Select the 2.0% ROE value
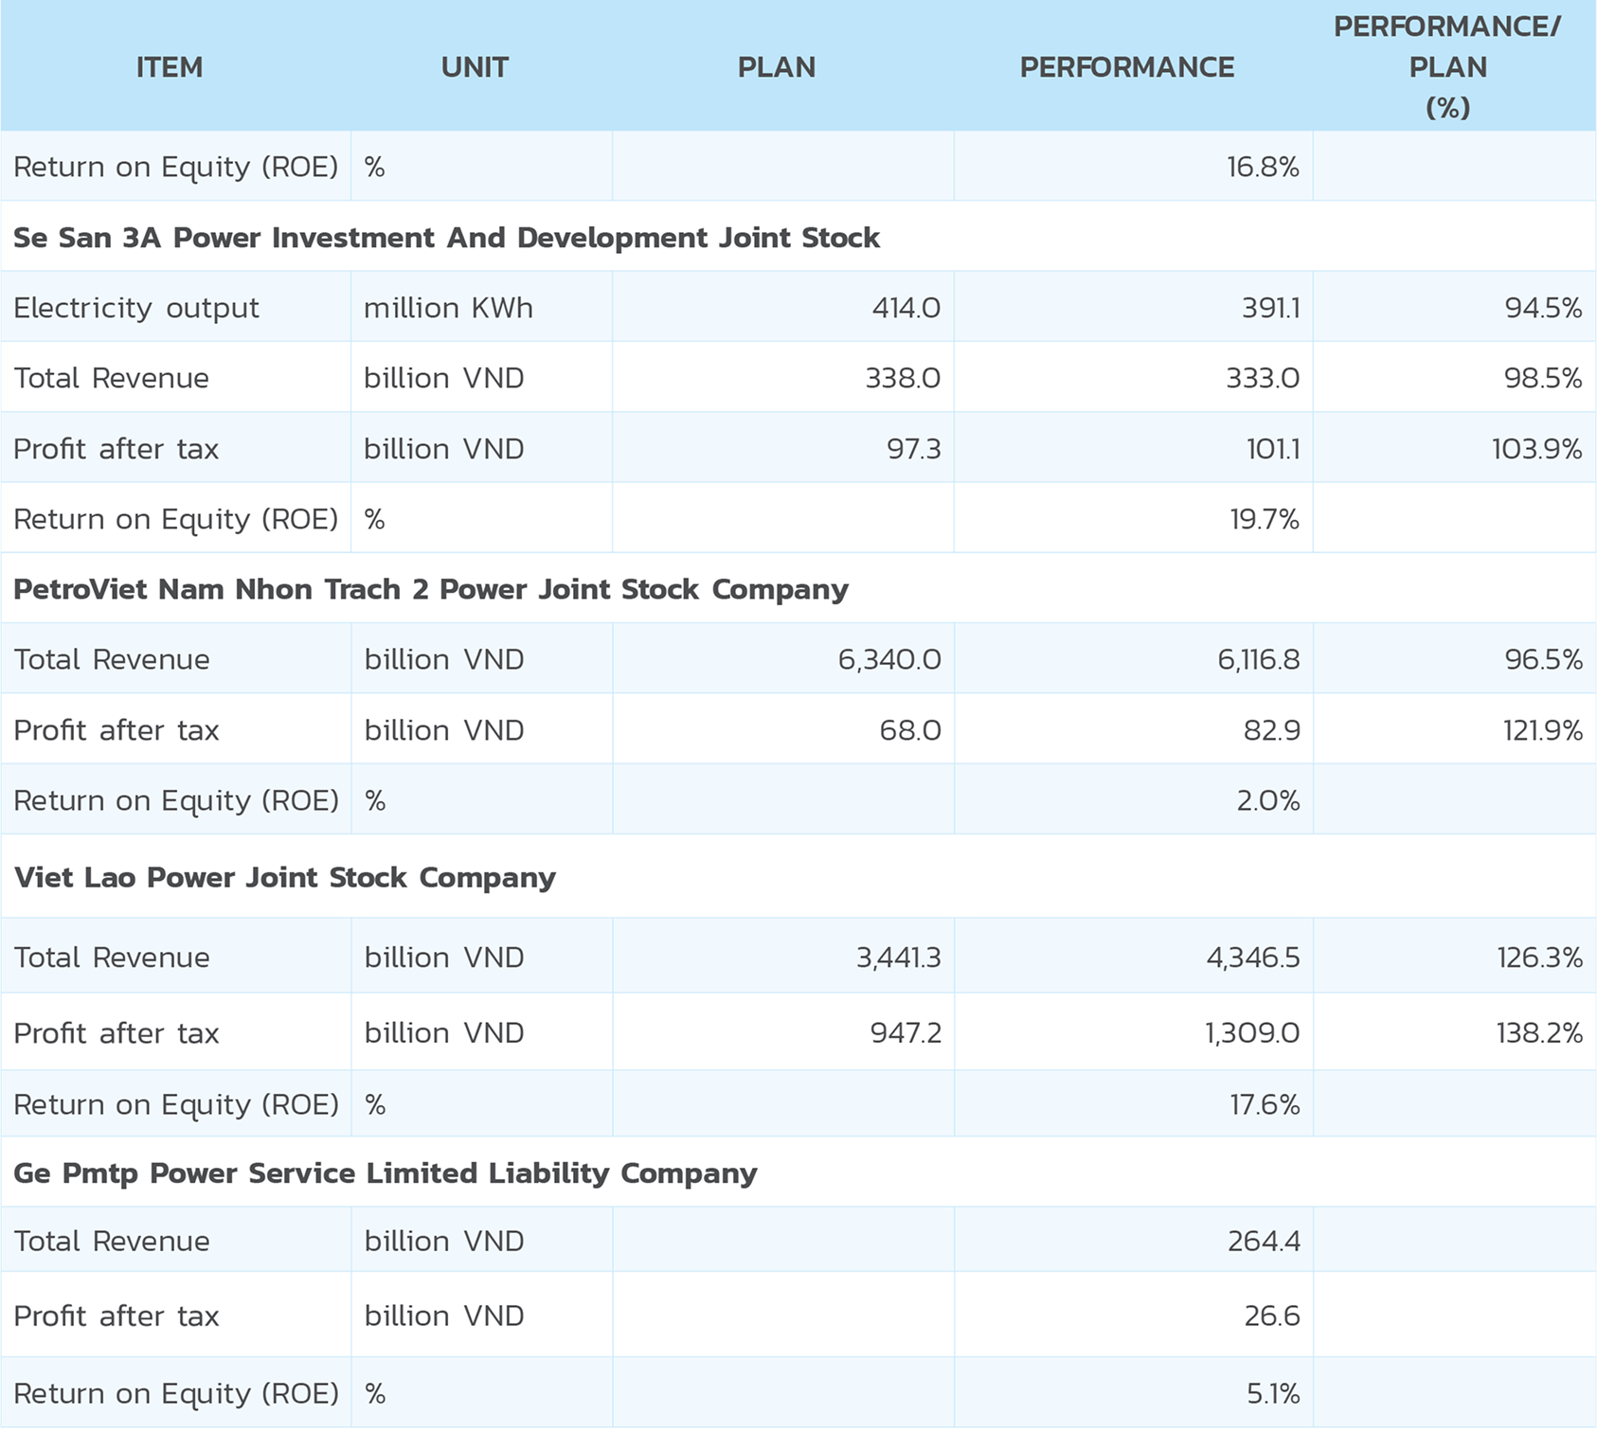 1267,800
